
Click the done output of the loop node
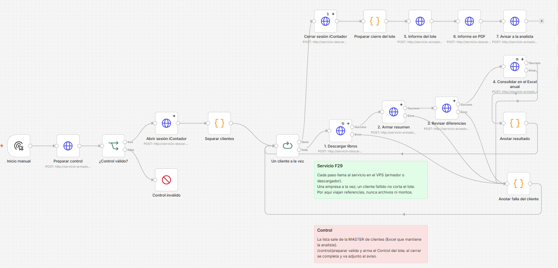coord(299,142)
